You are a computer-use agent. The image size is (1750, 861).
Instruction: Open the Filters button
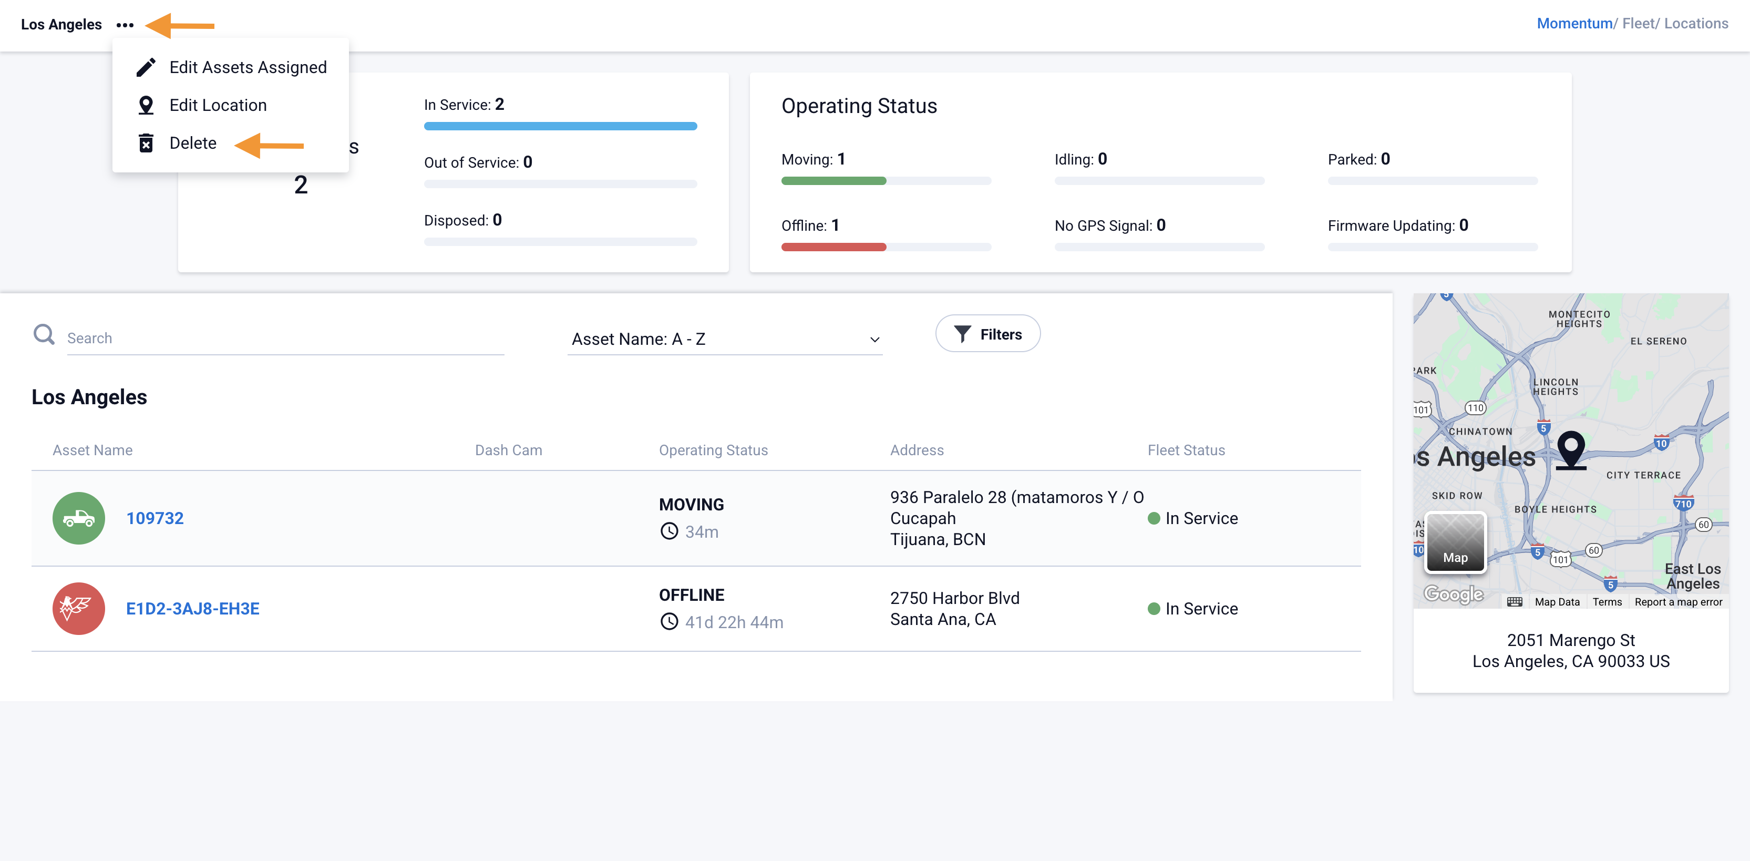click(x=988, y=334)
